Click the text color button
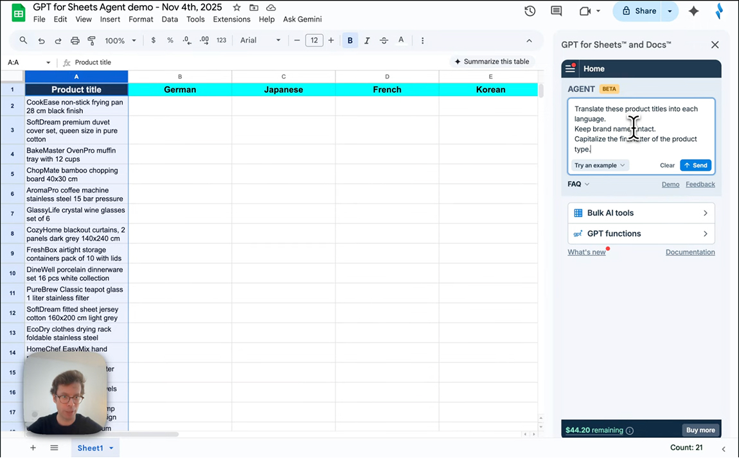This screenshot has width=739, height=459. (x=401, y=40)
